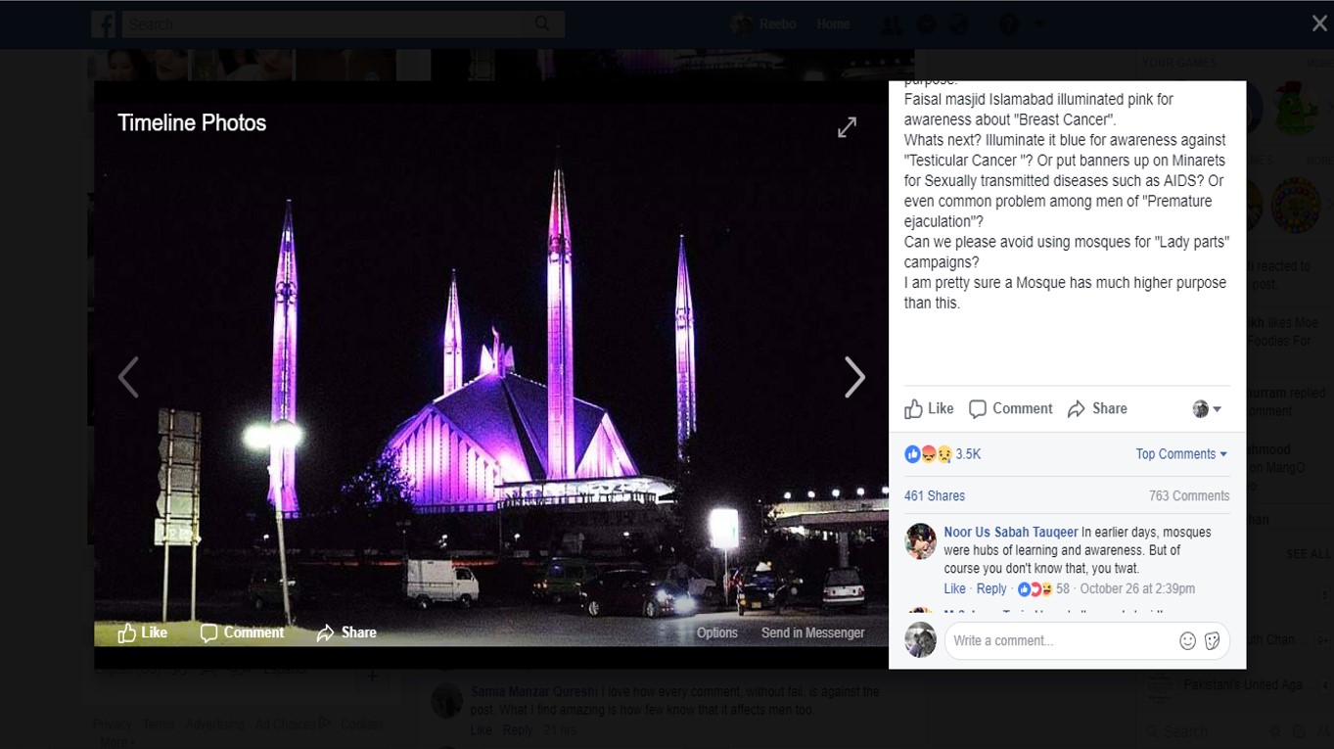Image resolution: width=1334 pixels, height=749 pixels.
Task: Go to the previous photo with left arrow
Action: click(x=128, y=377)
